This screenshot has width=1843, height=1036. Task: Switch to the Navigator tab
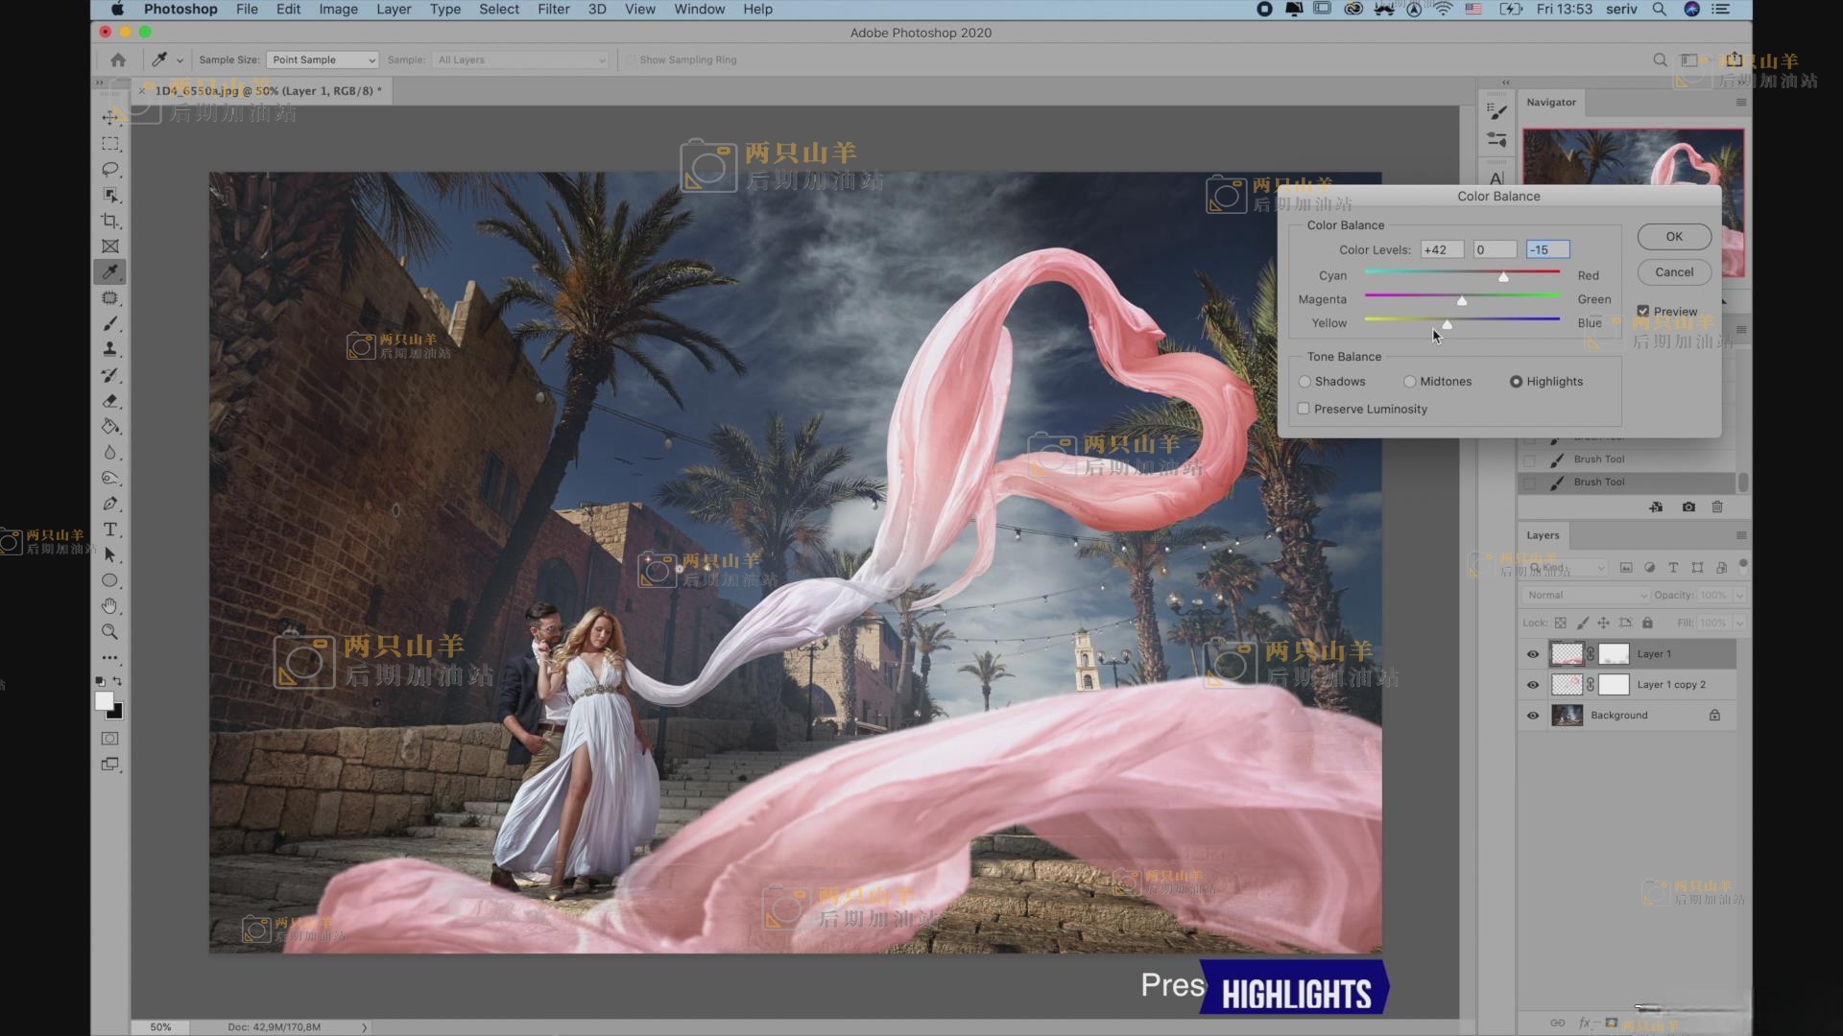tap(1551, 102)
